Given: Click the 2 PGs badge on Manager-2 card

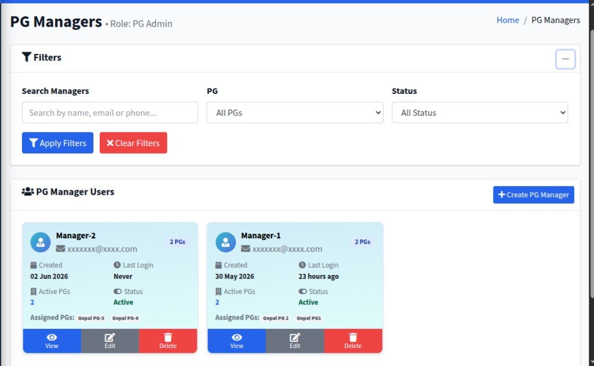Looking at the screenshot, I should click(178, 242).
